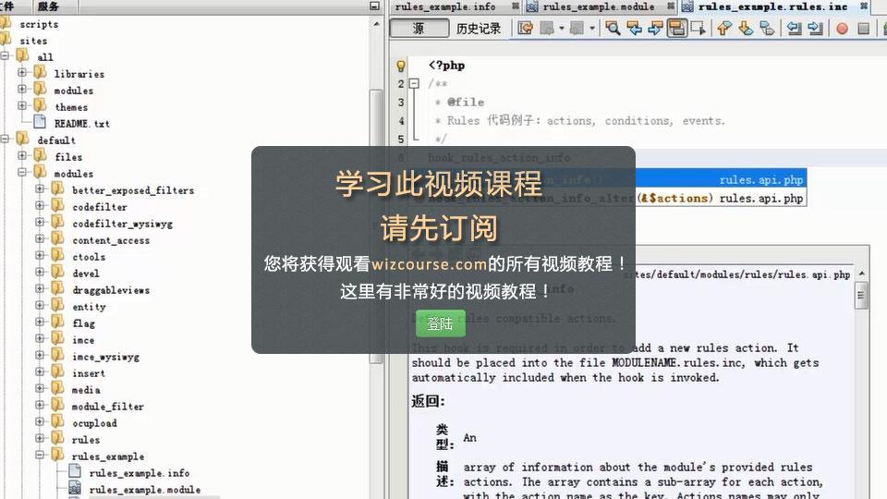Select the rules_example.rules.inc tab
The image size is (887, 499).
pyautogui.click(x=772, y=6)
